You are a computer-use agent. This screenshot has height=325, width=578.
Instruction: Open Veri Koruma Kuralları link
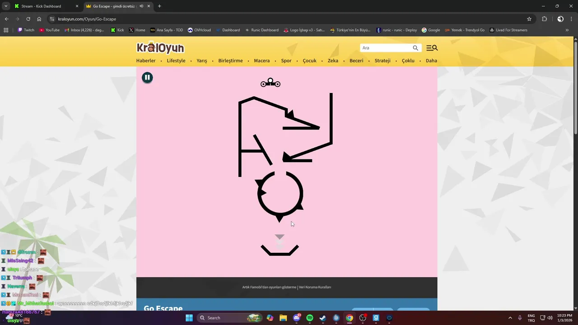pyautogui.click(x=315, y=287)
